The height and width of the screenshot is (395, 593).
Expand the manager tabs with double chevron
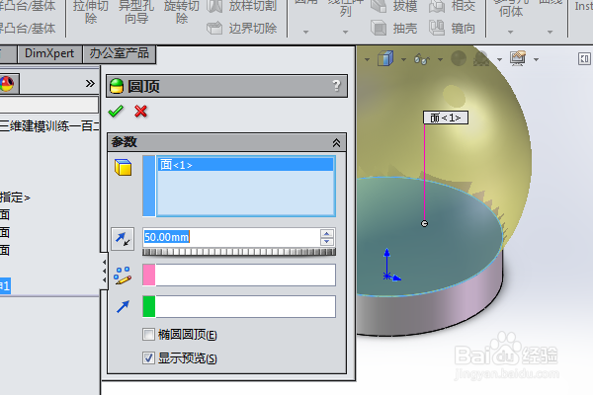(90, 83)
